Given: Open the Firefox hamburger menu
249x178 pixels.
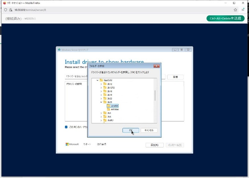Looking at the screenshot, I should (x=243, y=10).
